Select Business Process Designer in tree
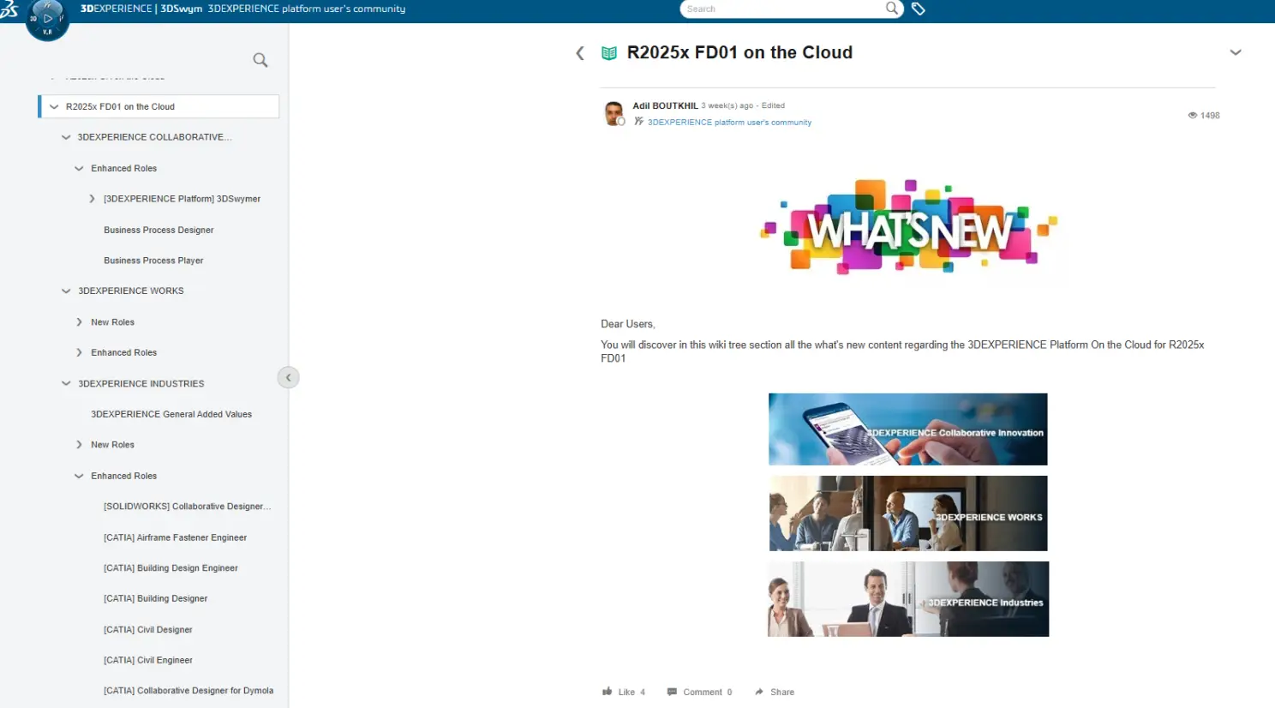1275x708 pixels. click(x=159, y=230)
